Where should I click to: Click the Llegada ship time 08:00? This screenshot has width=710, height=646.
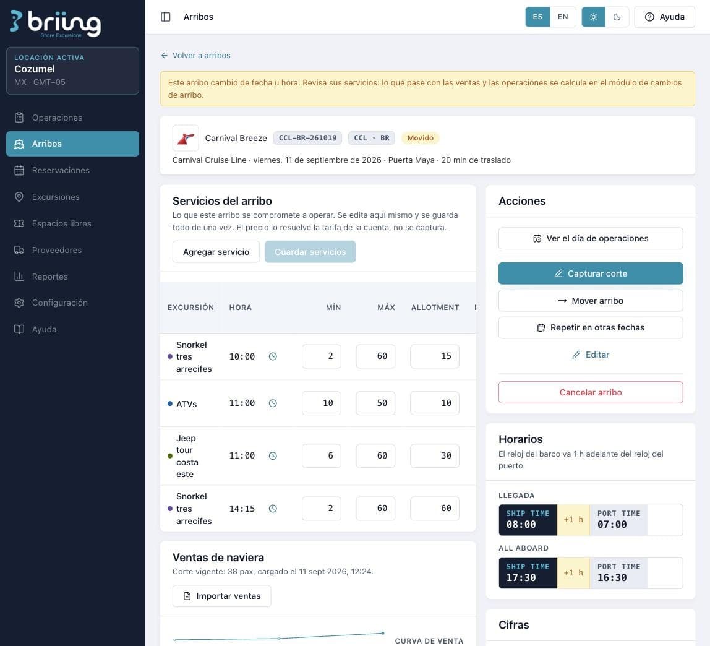528,520
